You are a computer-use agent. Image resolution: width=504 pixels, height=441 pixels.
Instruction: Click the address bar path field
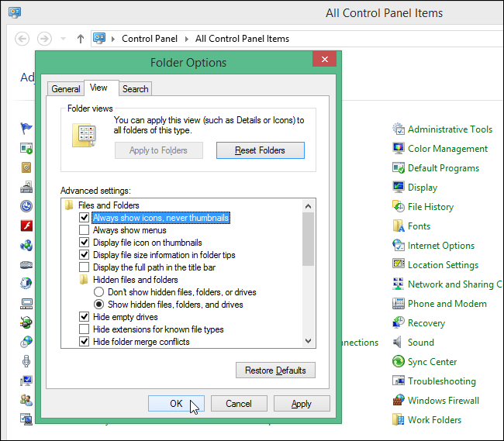(x=310, y=39)
